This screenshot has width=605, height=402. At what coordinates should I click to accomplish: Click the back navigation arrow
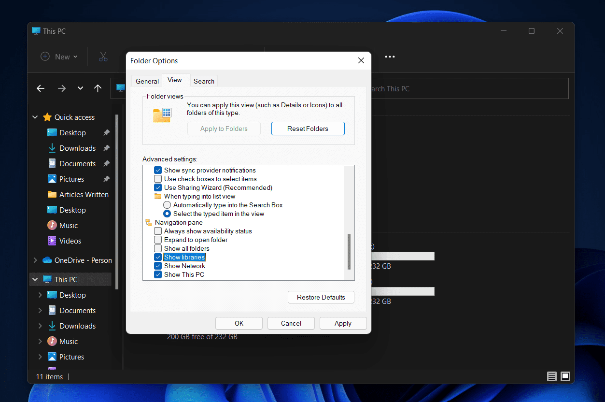coord(41,88)
